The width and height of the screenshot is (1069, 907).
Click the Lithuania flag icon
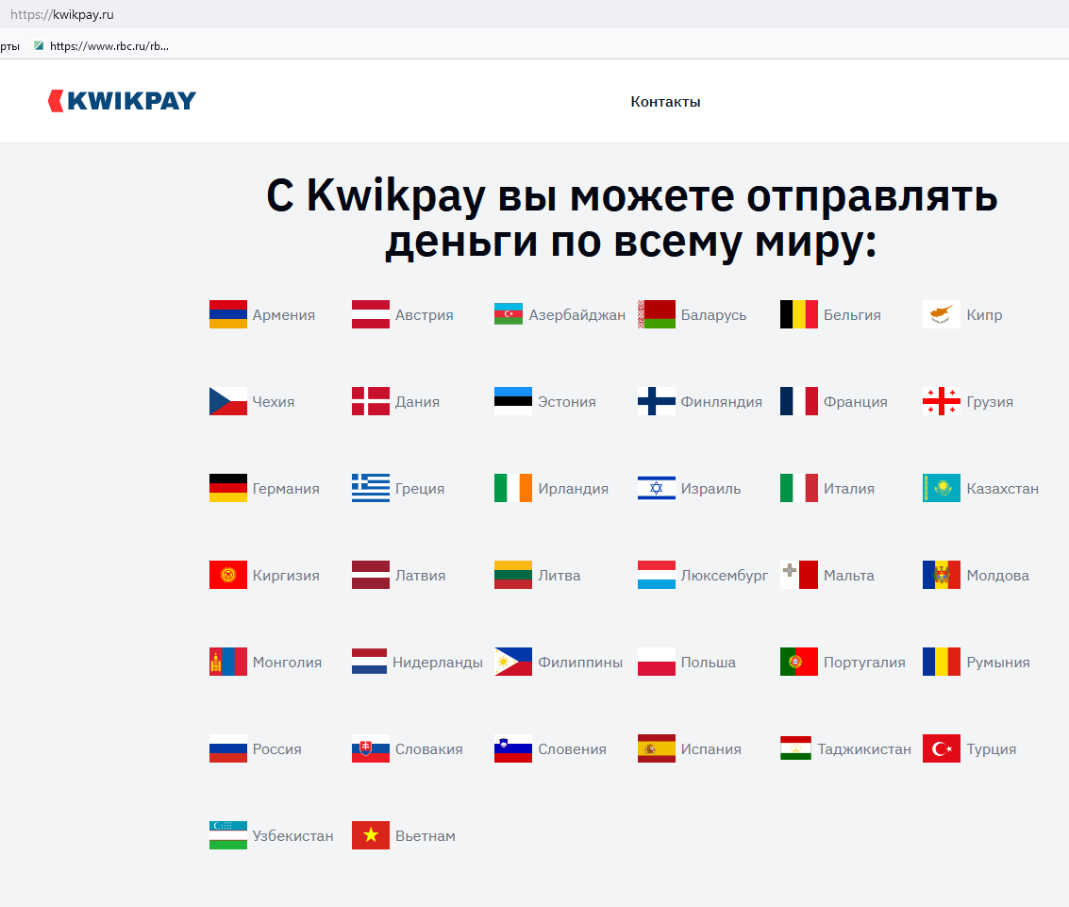tap(513, 575)
